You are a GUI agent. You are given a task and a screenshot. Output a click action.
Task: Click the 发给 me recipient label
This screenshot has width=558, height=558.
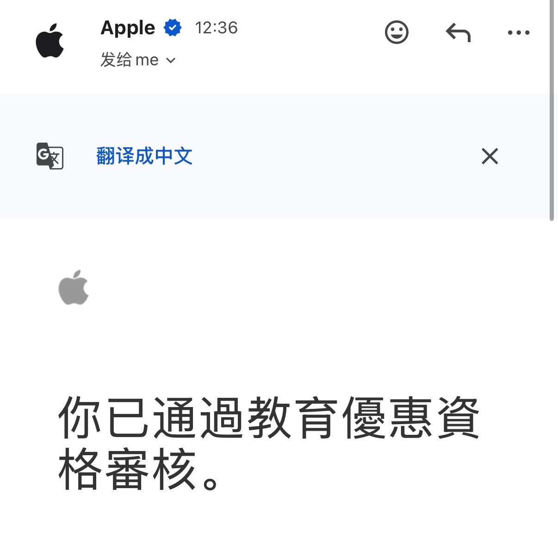[130, 60]
